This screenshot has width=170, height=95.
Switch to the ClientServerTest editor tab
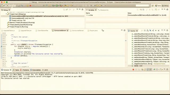click(x=42, y=31)
